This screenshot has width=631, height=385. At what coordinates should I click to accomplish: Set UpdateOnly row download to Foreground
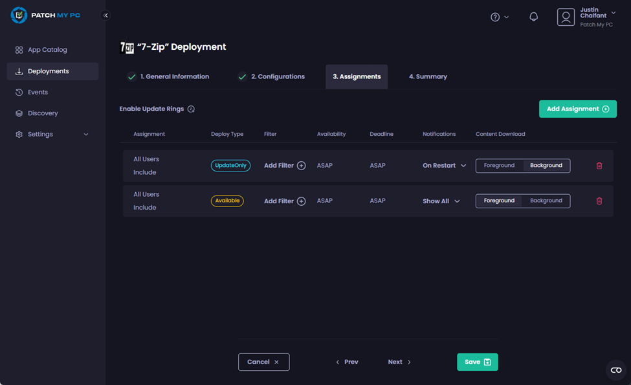499,166
